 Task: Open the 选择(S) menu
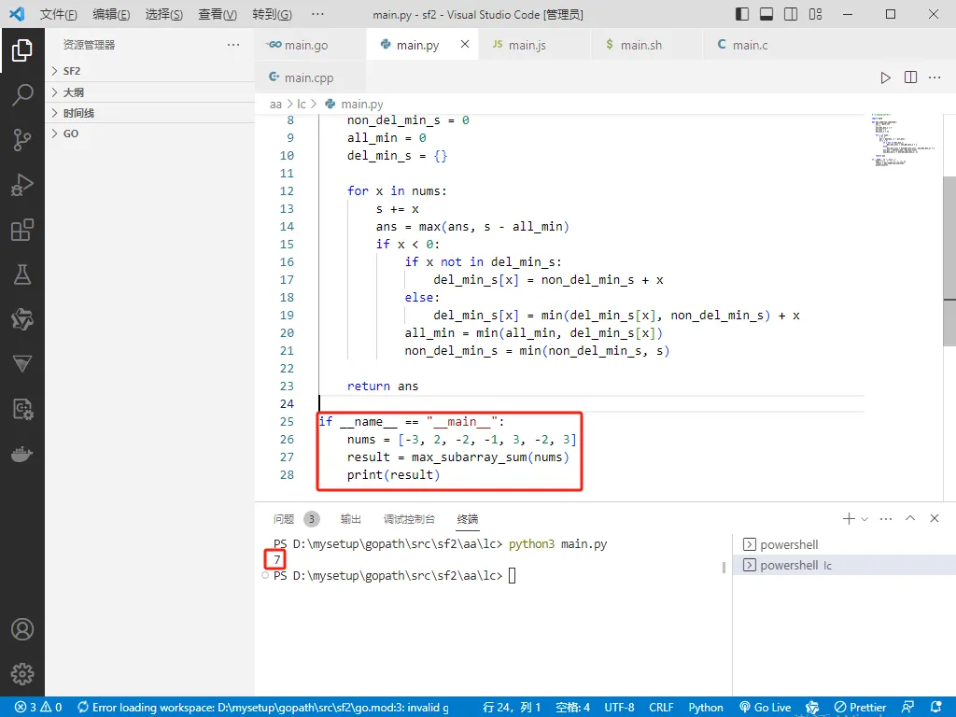click(x=164, y=14)
